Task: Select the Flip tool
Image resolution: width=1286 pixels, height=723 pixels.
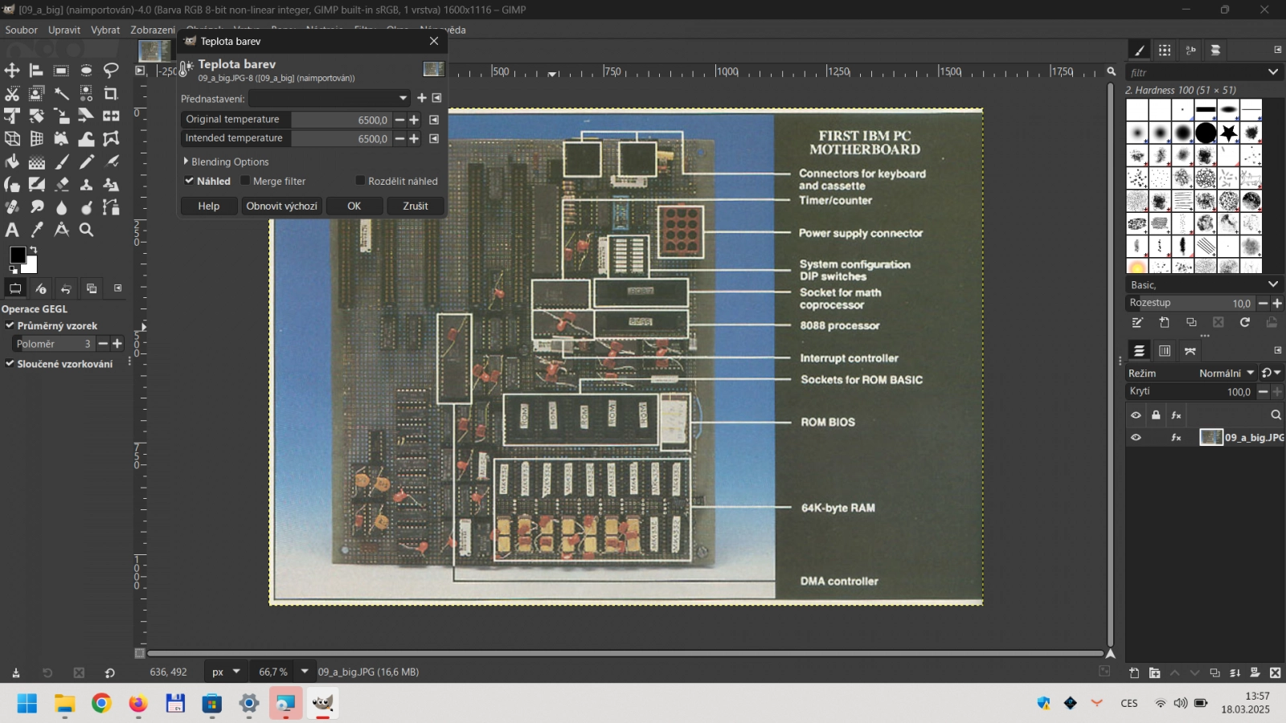Action: click(111, 116)
